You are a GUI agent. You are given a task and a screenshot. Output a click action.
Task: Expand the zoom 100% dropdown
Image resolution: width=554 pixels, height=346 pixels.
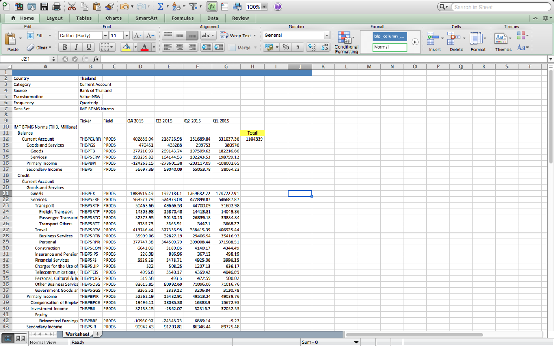click(265, 7)
